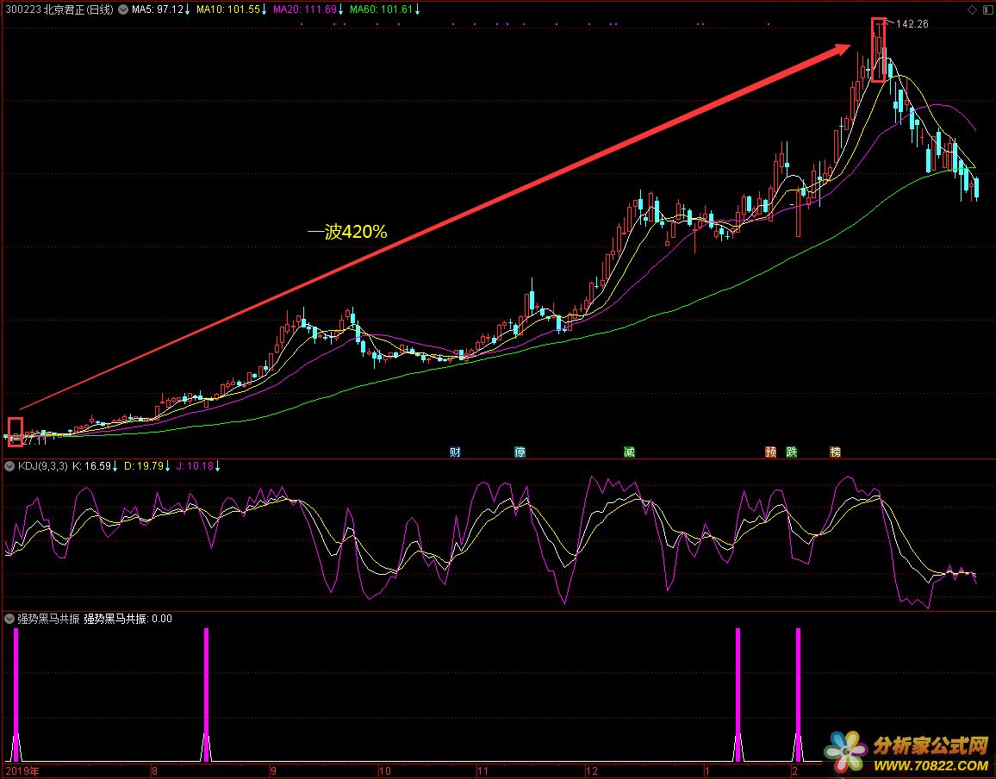
Task: Click the 停 trading halt marker
Action: tap(520, 452)
